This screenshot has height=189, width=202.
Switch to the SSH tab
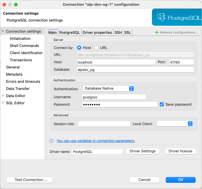[118, 32]
